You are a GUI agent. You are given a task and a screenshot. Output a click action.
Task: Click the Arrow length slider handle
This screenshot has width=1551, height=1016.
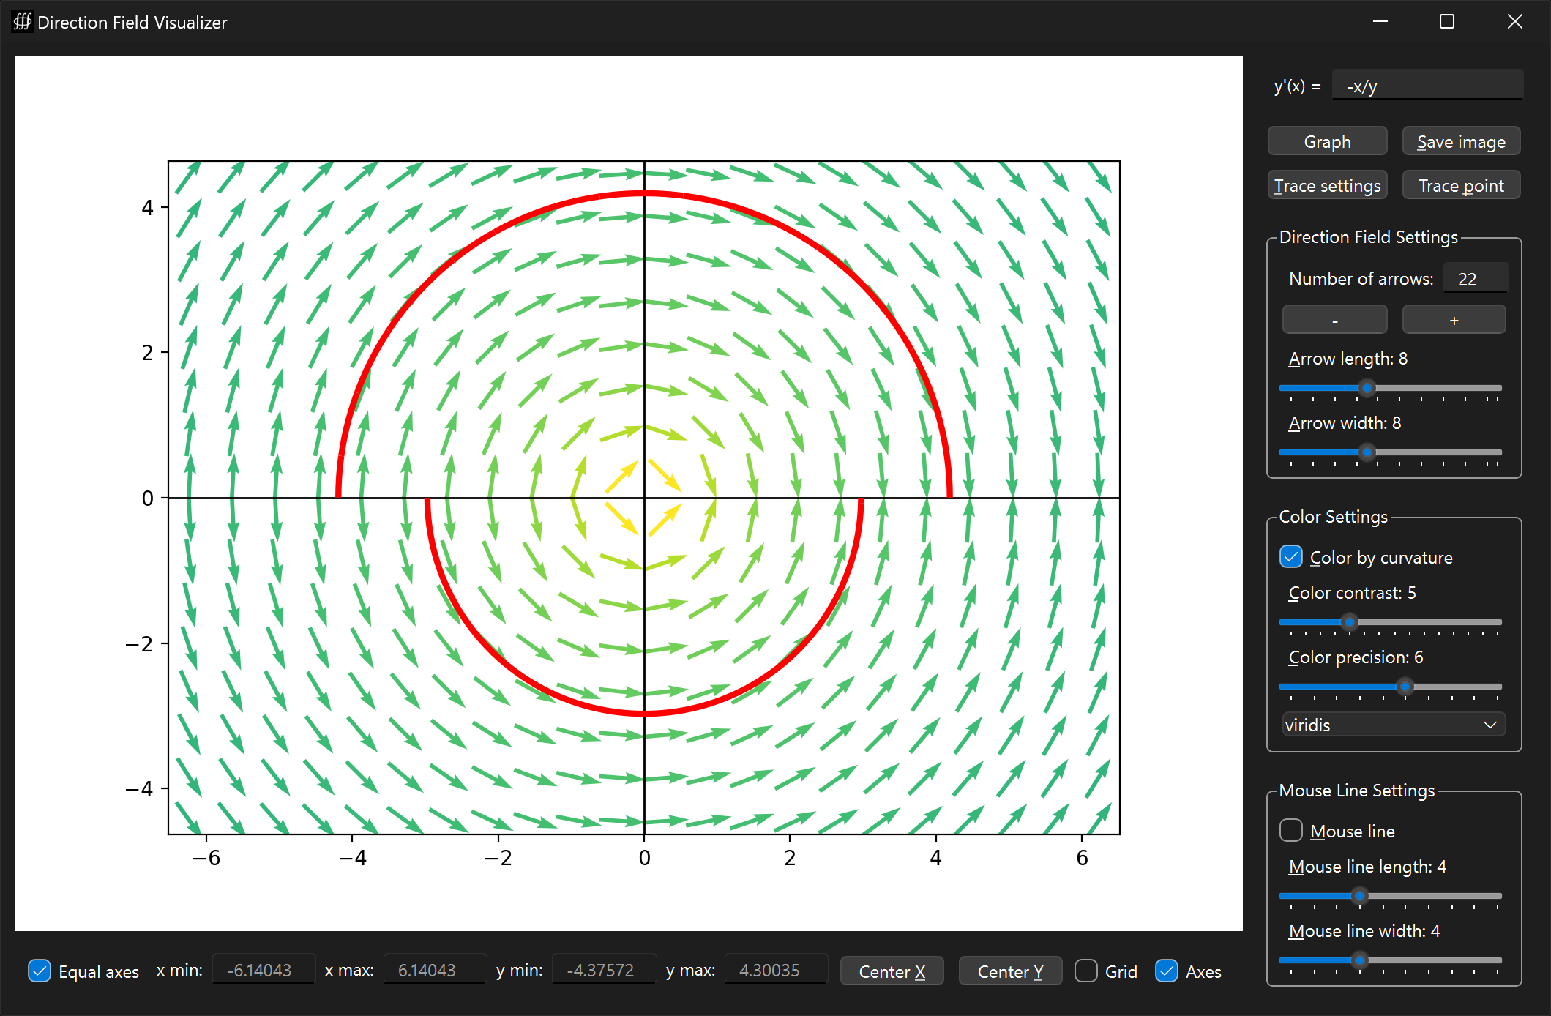pos(1367,388)
